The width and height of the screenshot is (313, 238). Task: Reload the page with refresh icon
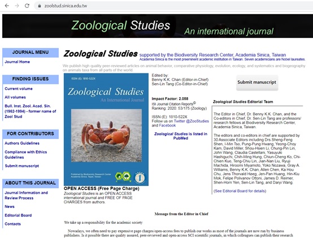[x=27, y=6]
